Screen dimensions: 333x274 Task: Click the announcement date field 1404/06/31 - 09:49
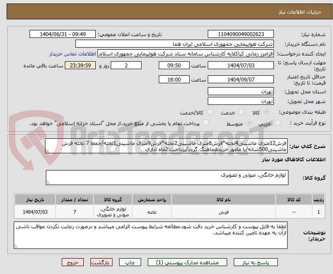click(63, 34)
